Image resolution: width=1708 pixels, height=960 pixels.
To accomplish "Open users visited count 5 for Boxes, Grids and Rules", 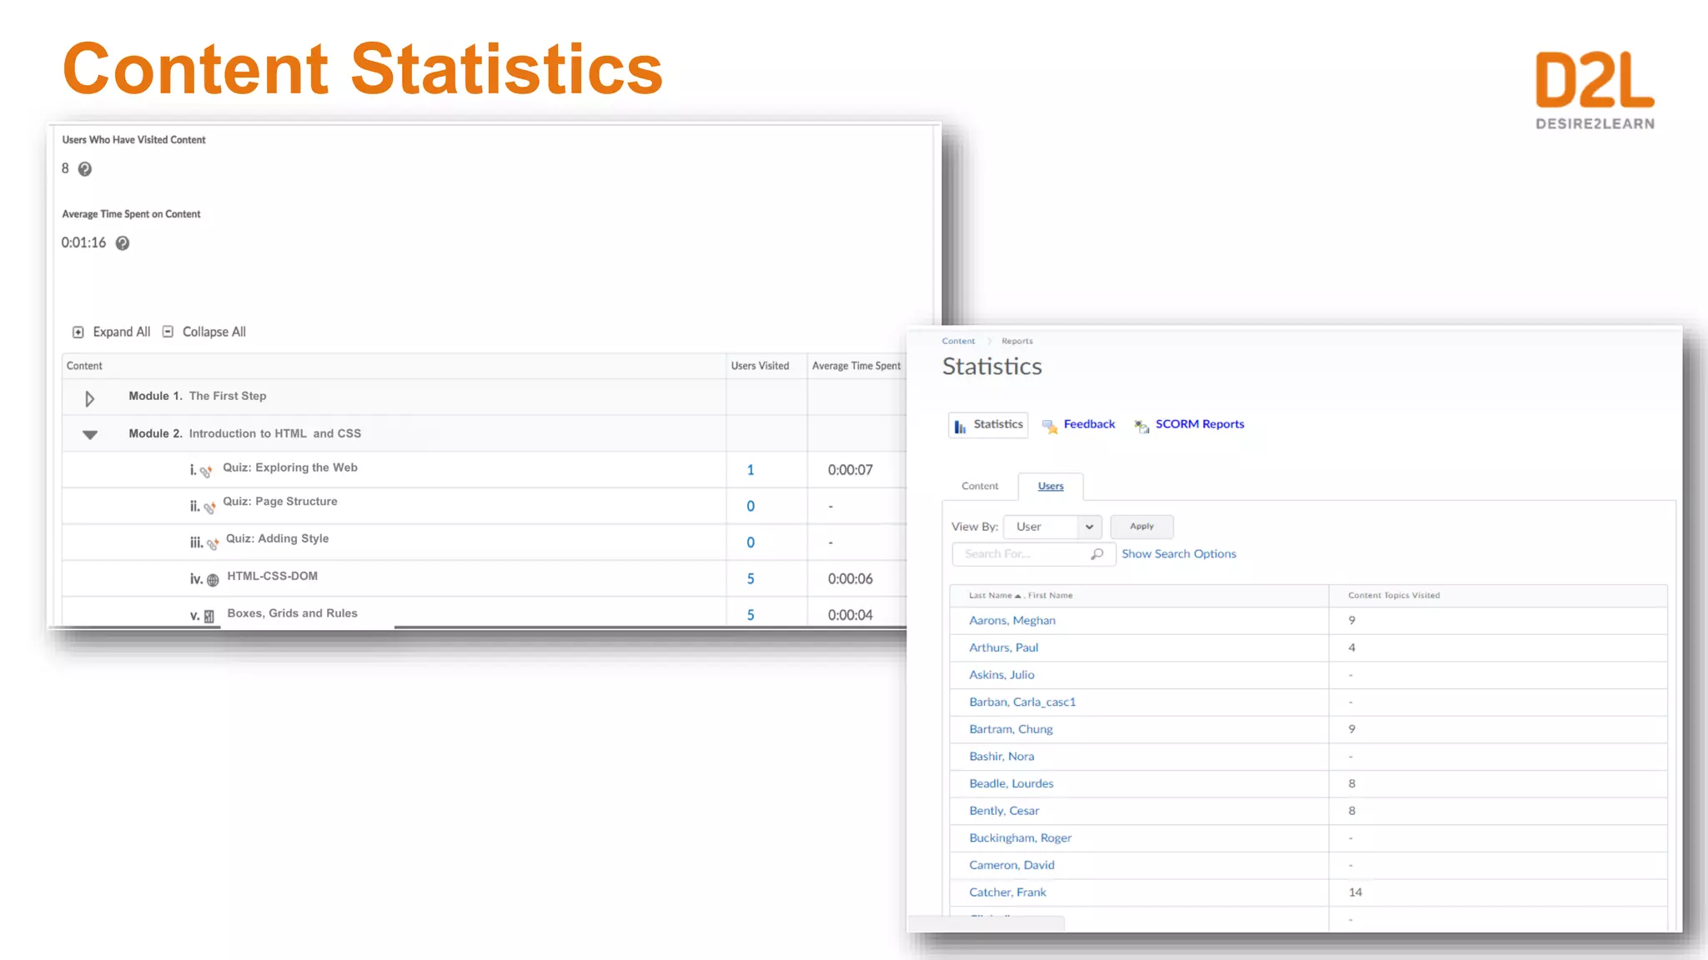I will [751, 615].
